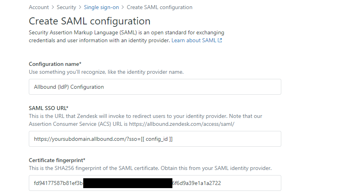Click the Create SAML configuration page heading
This screenshot has width=344, height=196.
coord(90,21)
